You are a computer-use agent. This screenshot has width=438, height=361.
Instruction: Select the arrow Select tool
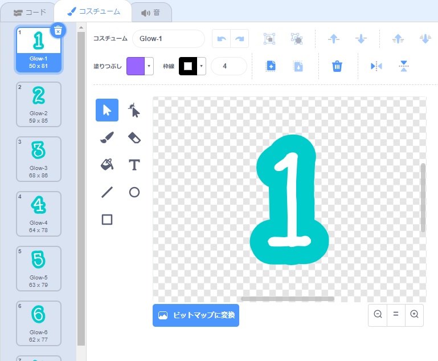coord(107,110)
